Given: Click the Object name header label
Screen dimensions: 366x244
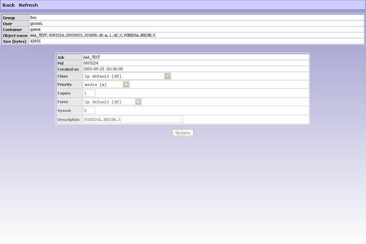Looking at the screenshot, I should click(15, 35).
